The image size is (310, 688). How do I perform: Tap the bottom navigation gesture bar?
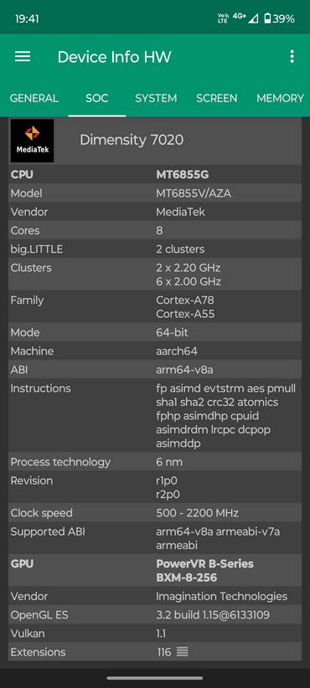coord(154,678)
